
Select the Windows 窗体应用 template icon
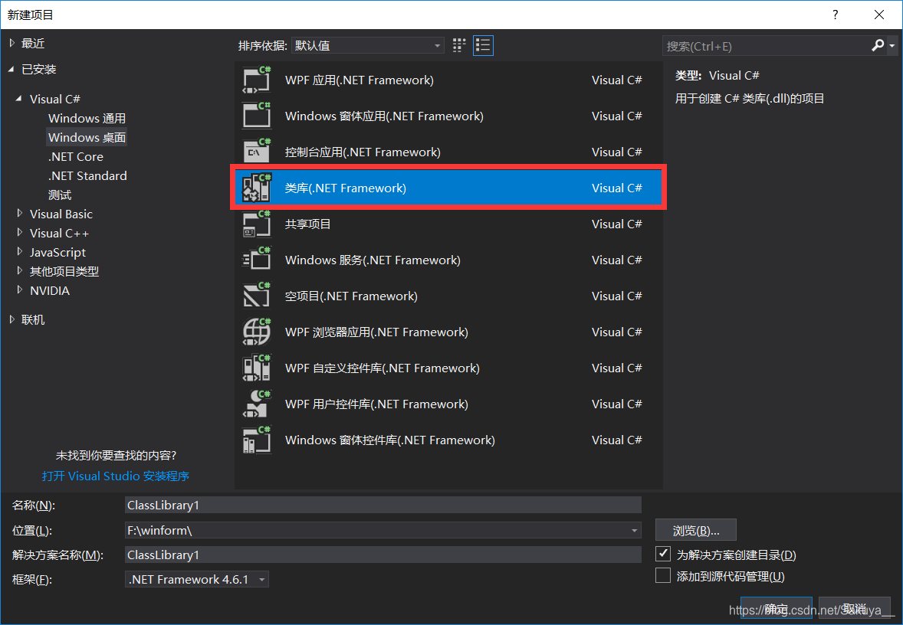(257, 116)
